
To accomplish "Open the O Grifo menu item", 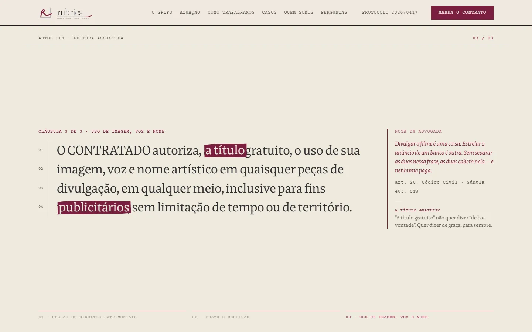I will tap(162, 13).
